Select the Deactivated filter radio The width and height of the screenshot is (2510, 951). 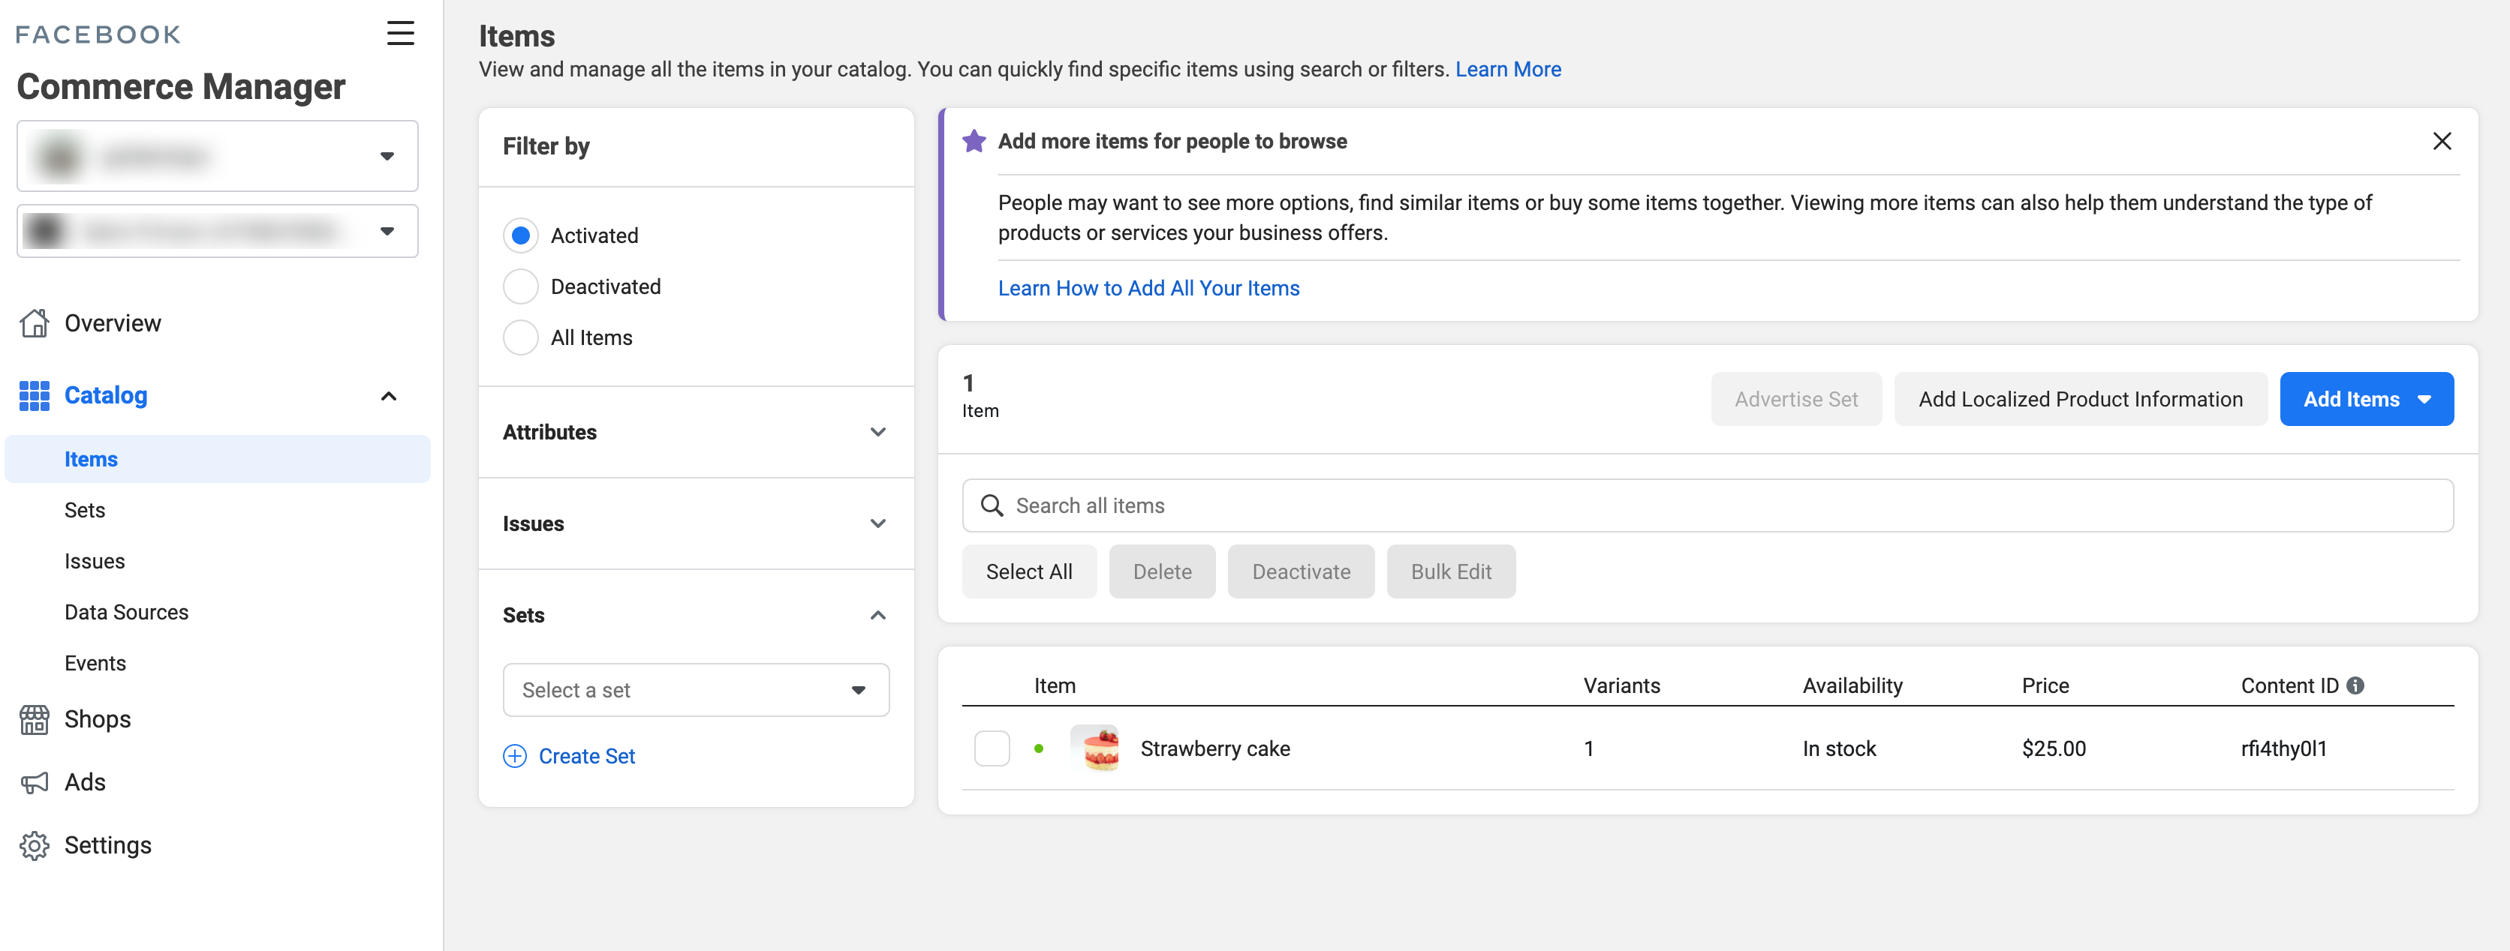pyautogui.click(x=520, y=287)
